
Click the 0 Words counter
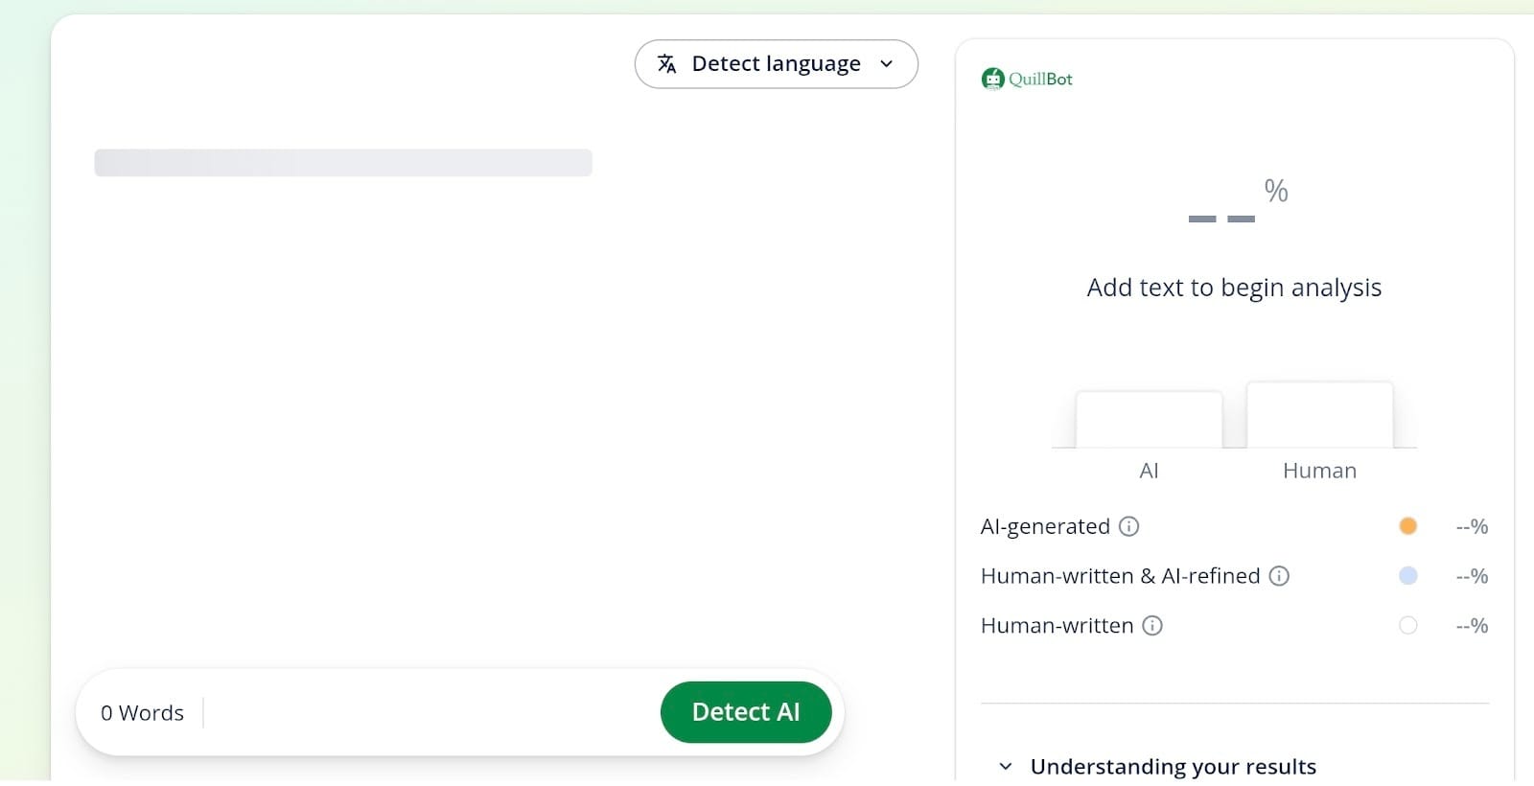(x=142, y=713)
